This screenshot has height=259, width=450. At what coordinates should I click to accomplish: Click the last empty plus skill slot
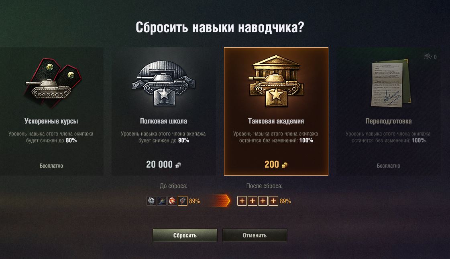click(273, 201)
